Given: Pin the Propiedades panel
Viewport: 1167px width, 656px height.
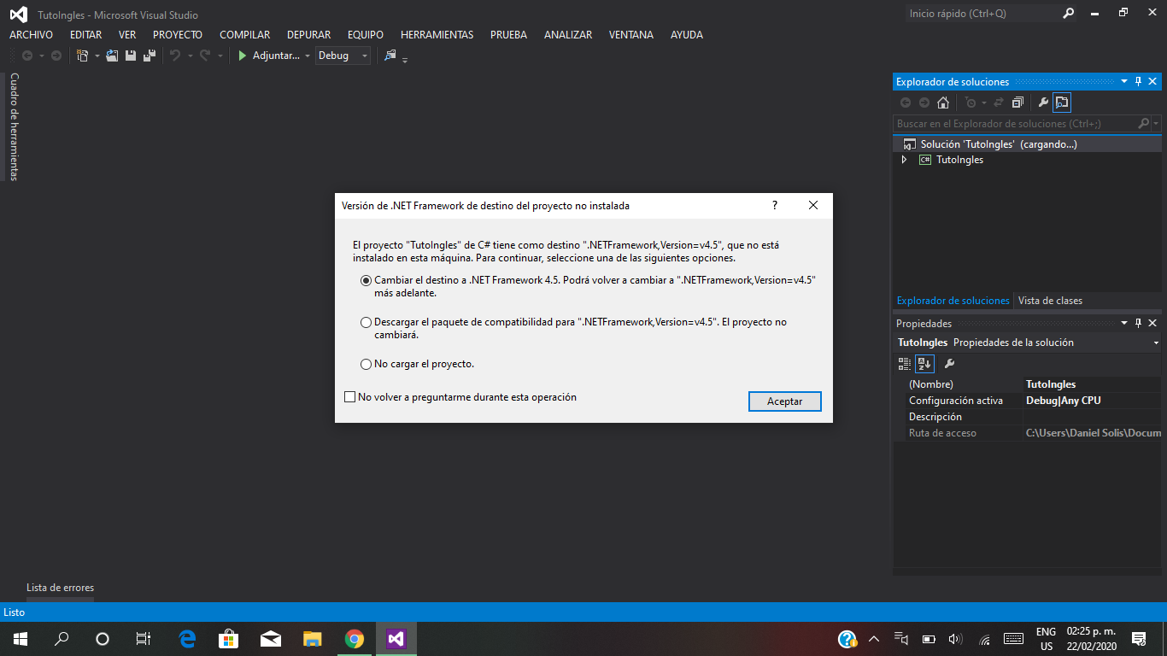Looking at the screenshot, I should [1138, 324].
